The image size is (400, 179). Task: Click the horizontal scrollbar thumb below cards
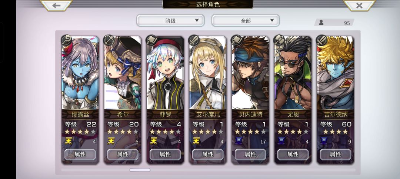tap(140, 170)
